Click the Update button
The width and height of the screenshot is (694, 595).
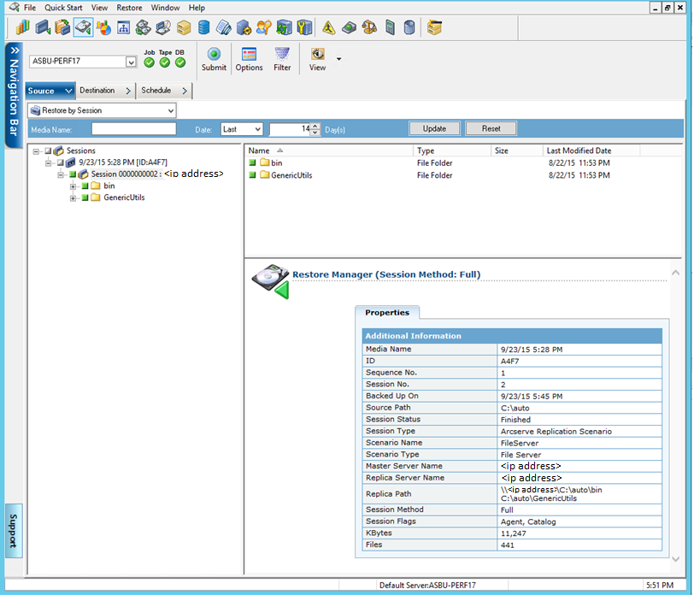[x=434, y=129]
